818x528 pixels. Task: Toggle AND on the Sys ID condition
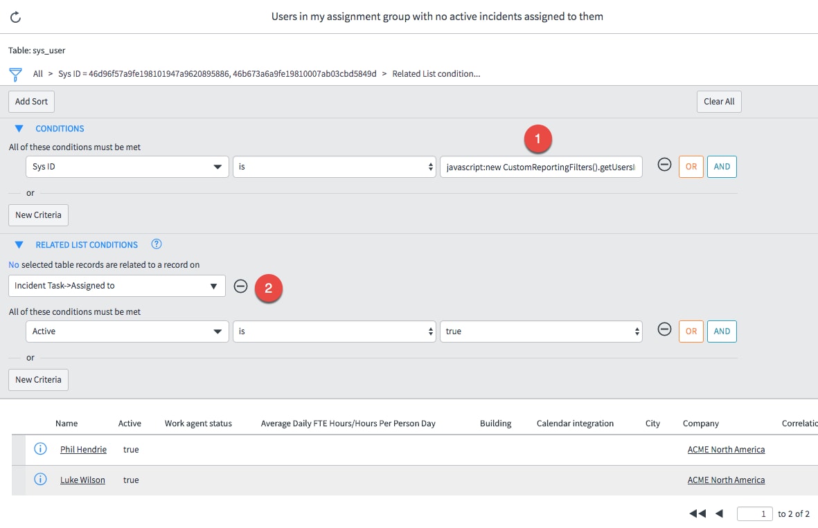tap(722, 166)
